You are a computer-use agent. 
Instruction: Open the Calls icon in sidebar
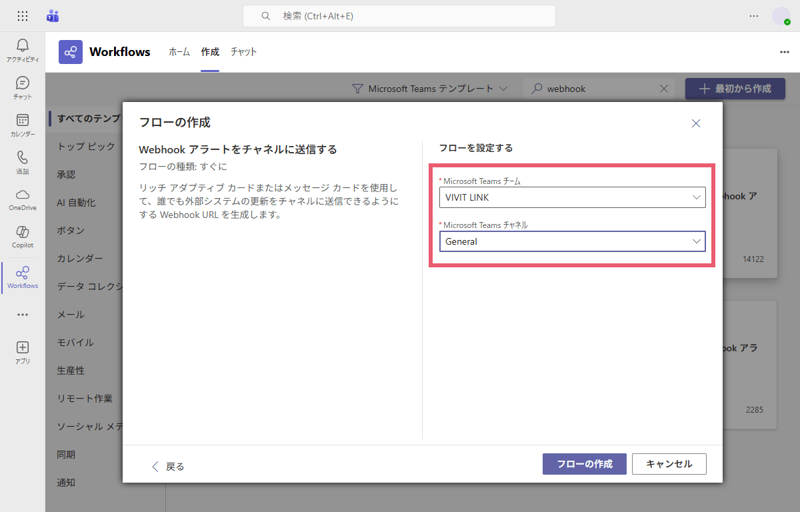pos(23,162)
